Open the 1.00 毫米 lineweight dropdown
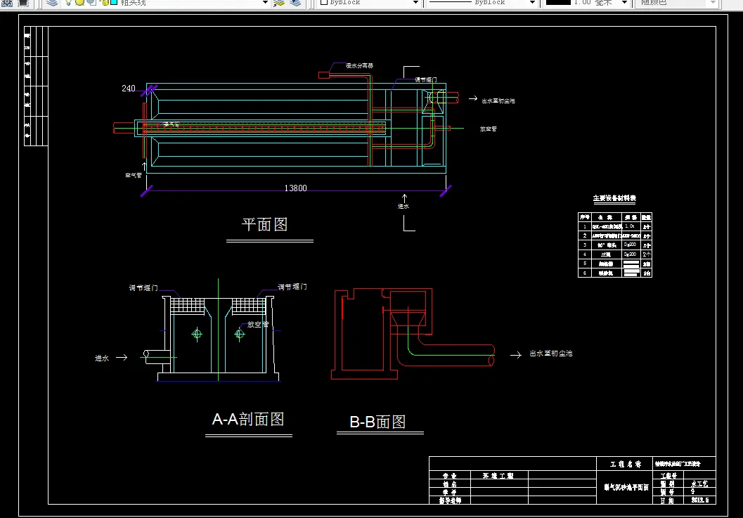 (x=624, y=3)
